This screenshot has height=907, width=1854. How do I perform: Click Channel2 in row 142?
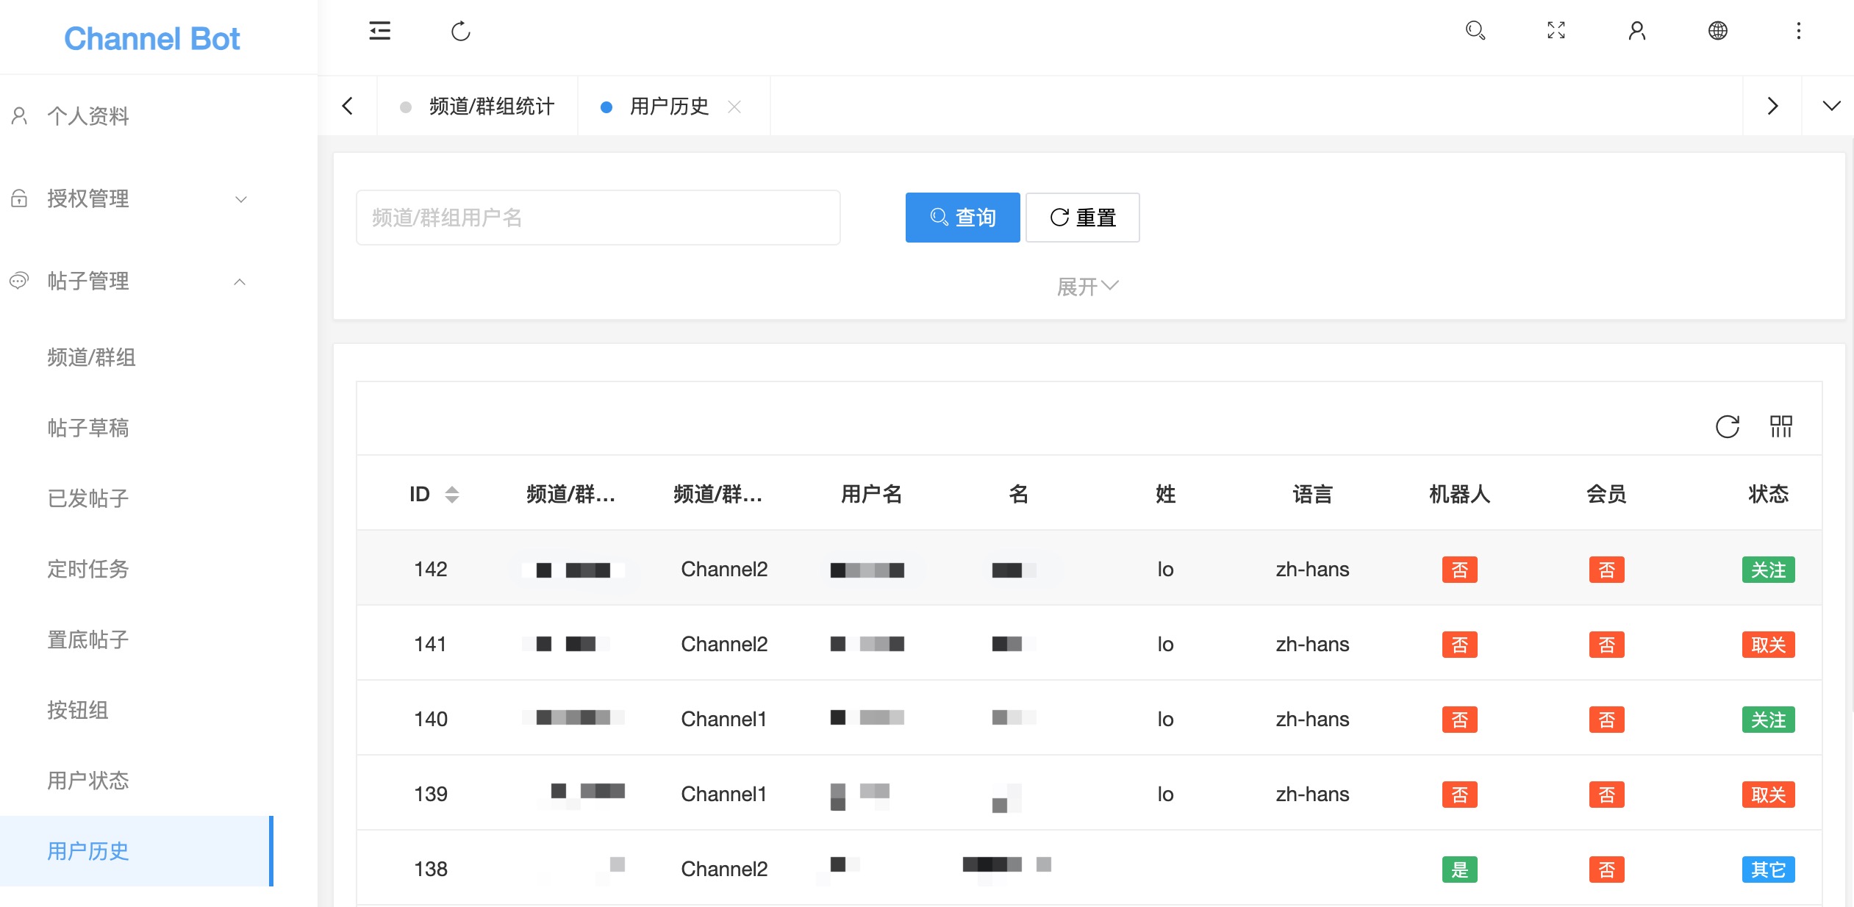coord(724,569)
